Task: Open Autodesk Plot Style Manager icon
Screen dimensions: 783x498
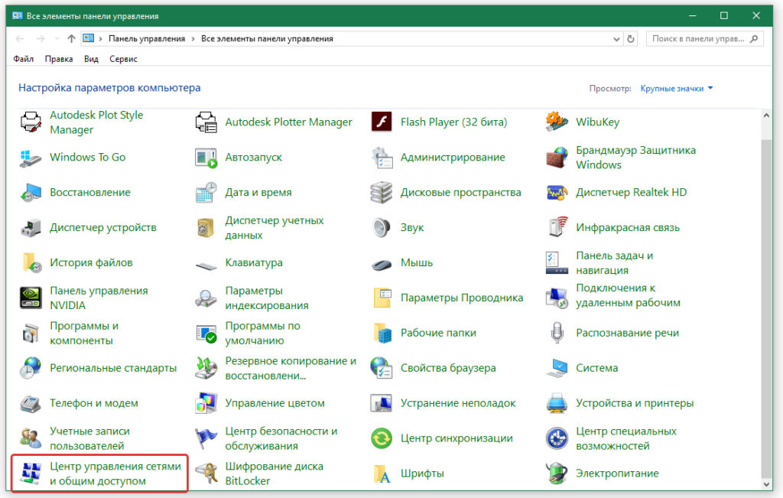Action: pyautogui.click(x=31, y=122)
